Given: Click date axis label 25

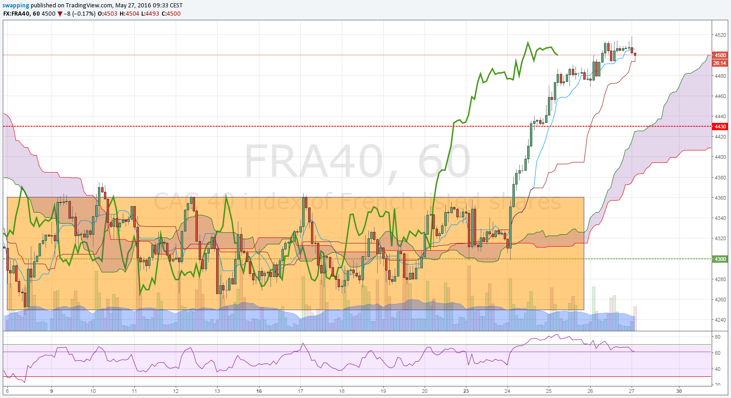Looking at the screenshot, I should [549, 391].
